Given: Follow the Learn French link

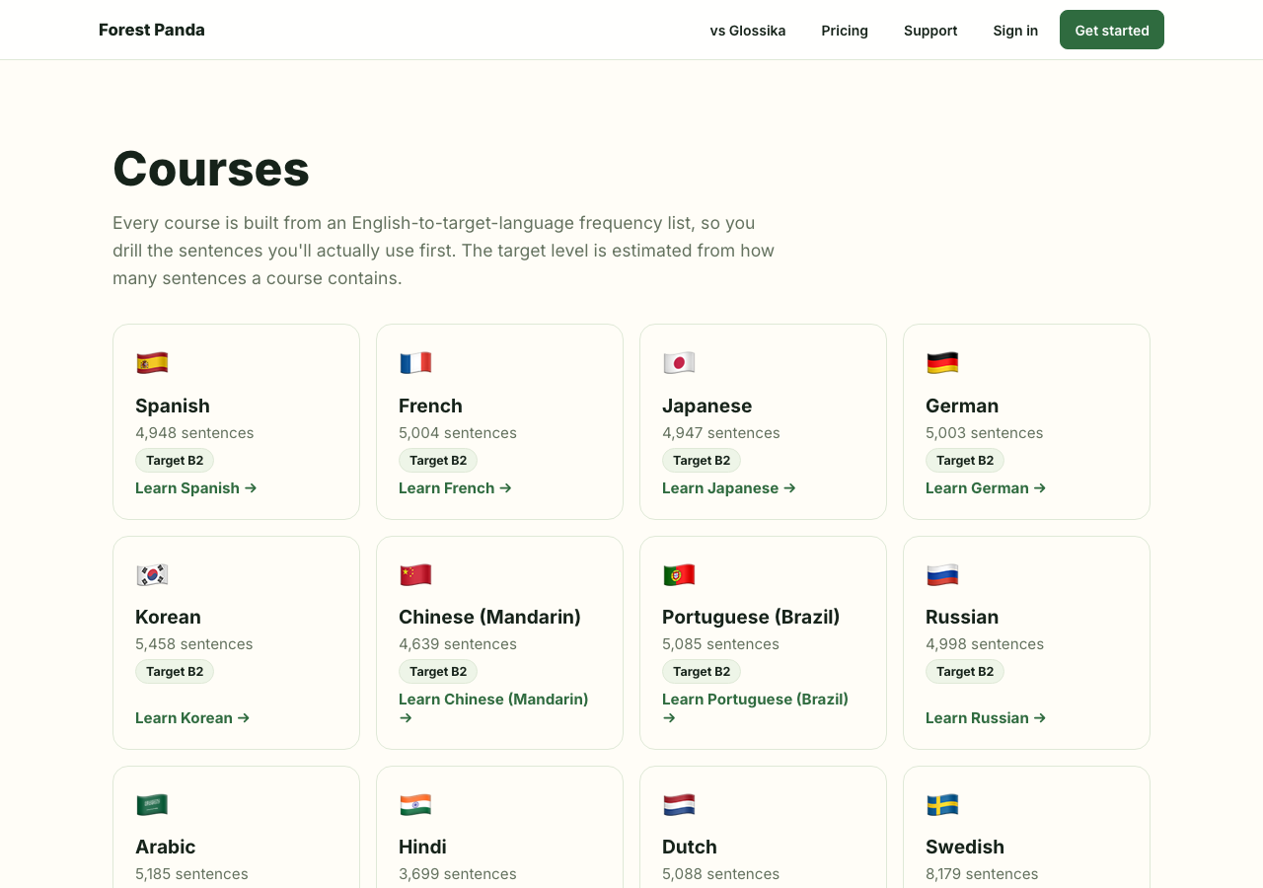Looking at the screenshot, I should (455, 487).
